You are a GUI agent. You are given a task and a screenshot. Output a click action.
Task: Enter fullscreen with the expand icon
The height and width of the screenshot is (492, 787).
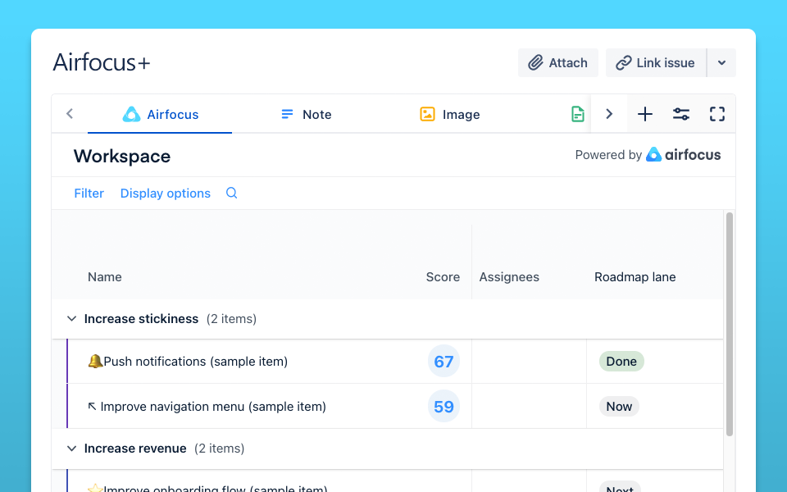(x=717, y=114)
